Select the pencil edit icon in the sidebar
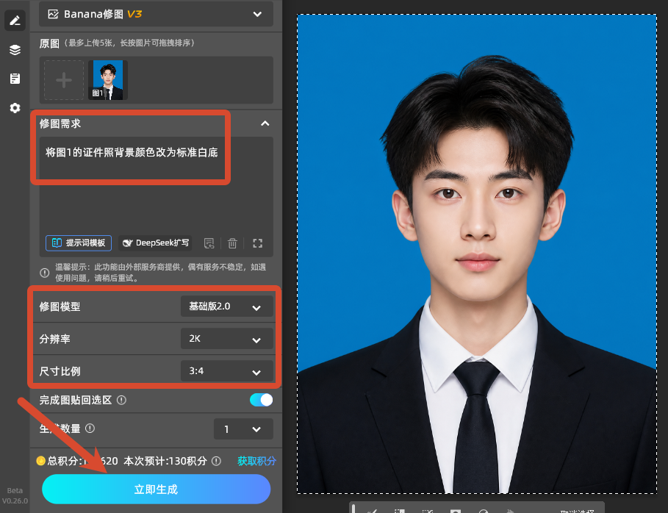The width and height of the screenshot is (668, 513). [x=15, y=21]
